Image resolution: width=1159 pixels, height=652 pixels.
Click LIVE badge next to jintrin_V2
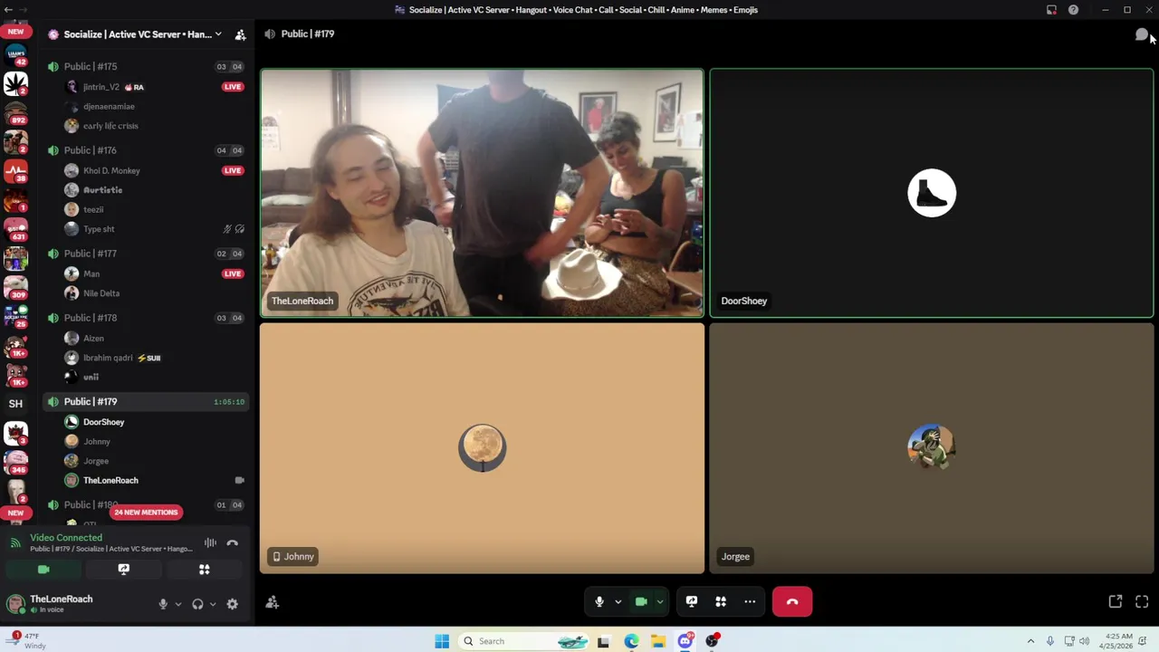tap(233, 87)
